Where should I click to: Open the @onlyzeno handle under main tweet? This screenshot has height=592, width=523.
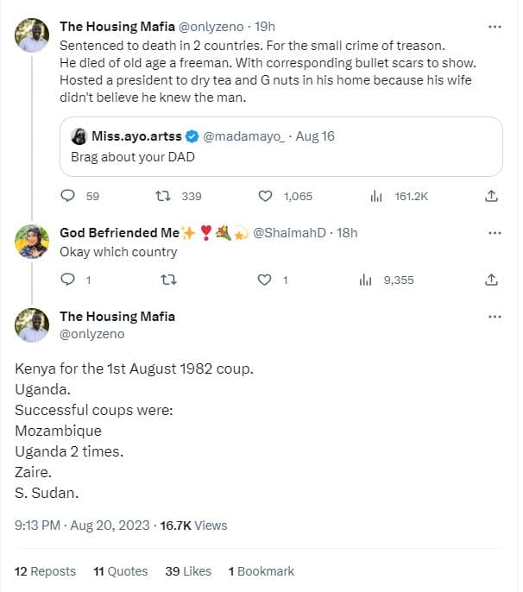[x=92, y=334]
